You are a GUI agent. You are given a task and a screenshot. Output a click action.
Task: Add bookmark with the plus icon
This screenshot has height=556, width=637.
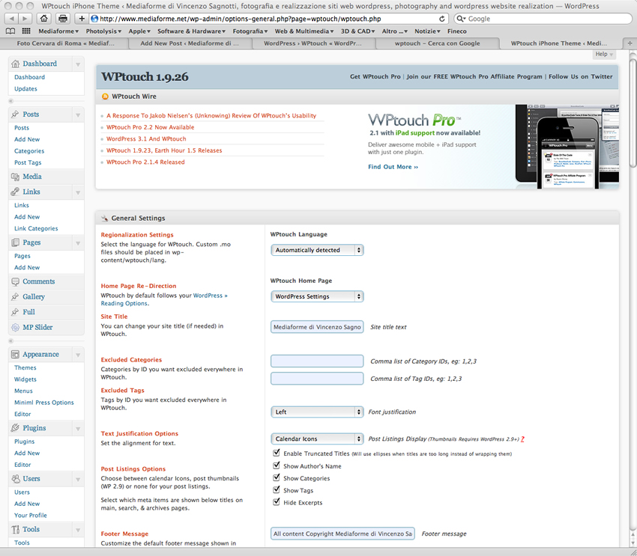(x=82, y=19)
